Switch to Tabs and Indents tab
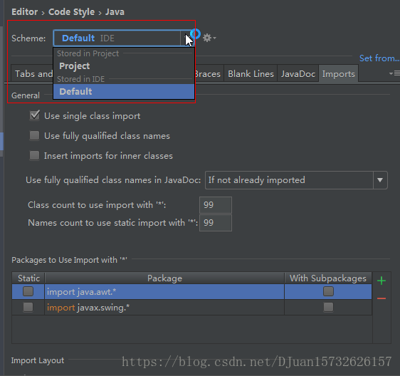This screenshot has height=376, width=400. pos(33,74)
